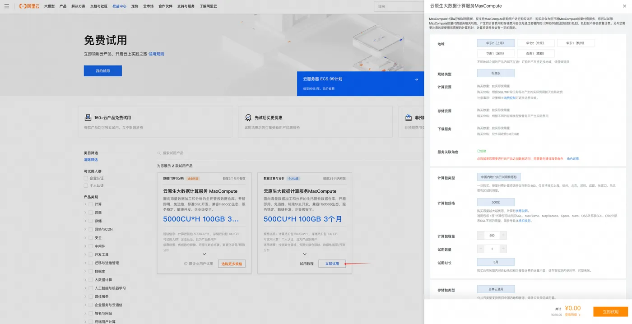Select region 华东1(杭州)

[576, 43]
